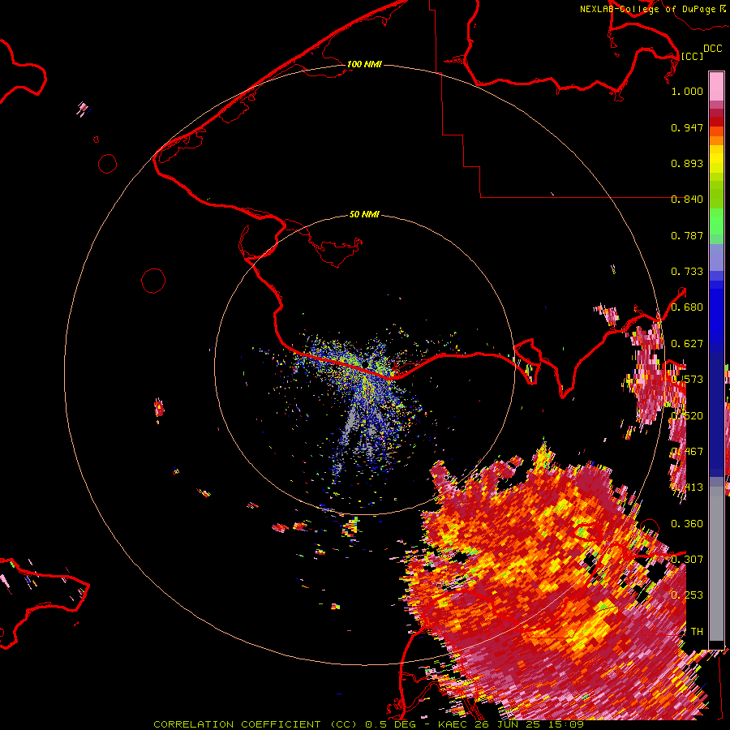Select the 0.627 scale value

pos(687,344)
